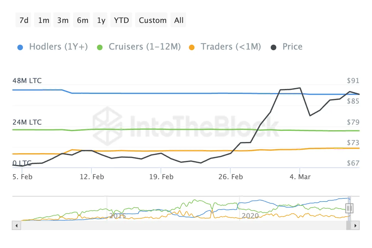Switch to the 1m range
The image size is (372, 248).
tap(44, 20)
